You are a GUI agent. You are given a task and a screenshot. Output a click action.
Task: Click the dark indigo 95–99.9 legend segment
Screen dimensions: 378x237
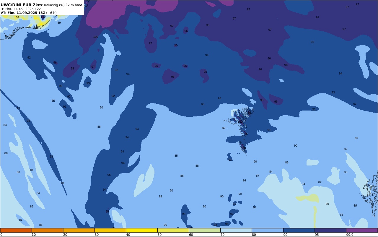click(330, 230)
